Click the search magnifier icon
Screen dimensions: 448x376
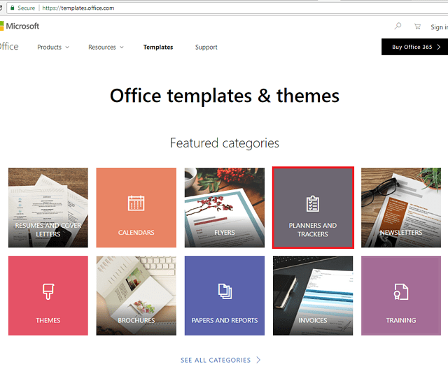398,27
